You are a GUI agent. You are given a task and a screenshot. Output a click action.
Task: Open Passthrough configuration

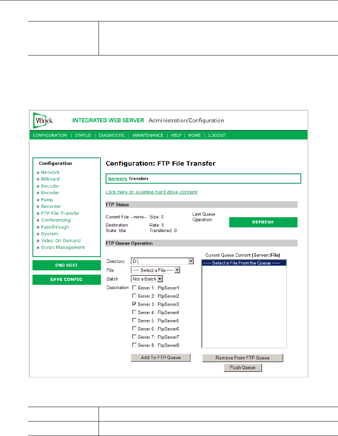[55, 227]
